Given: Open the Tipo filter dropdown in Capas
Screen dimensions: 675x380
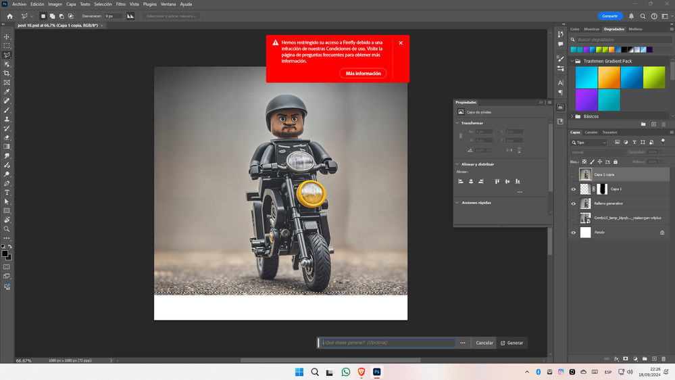Looking at the screenshot, I should 589,142.
